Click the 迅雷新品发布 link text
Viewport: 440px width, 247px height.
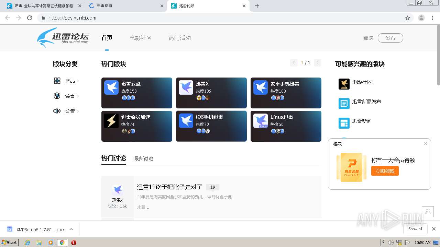tap(366, 102)
